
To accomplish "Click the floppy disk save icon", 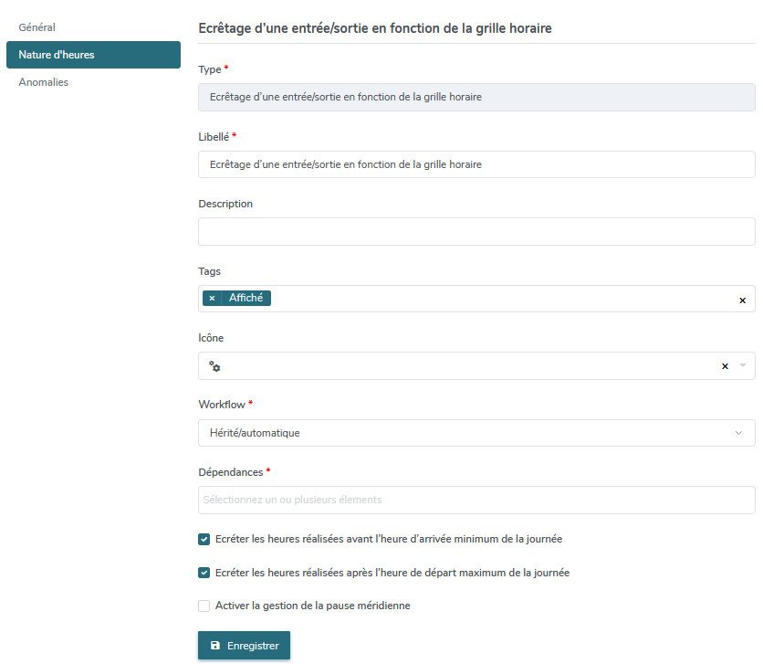I will [215, 646].
